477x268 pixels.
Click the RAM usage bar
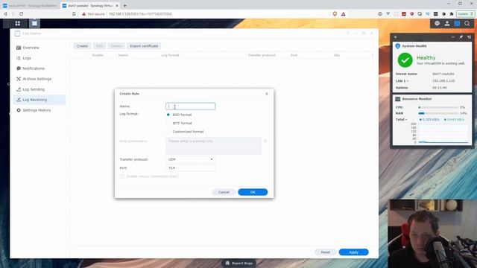438,113
